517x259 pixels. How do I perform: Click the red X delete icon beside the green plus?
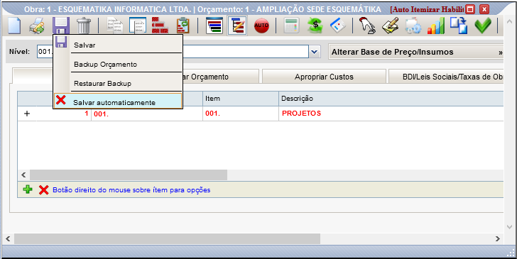pos(43,189)
